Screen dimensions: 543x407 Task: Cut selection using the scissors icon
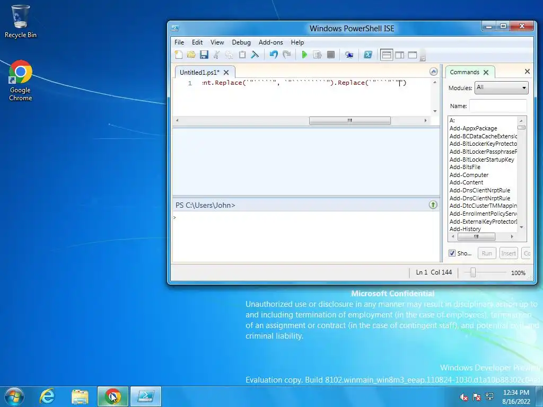[x=216, y=55]
